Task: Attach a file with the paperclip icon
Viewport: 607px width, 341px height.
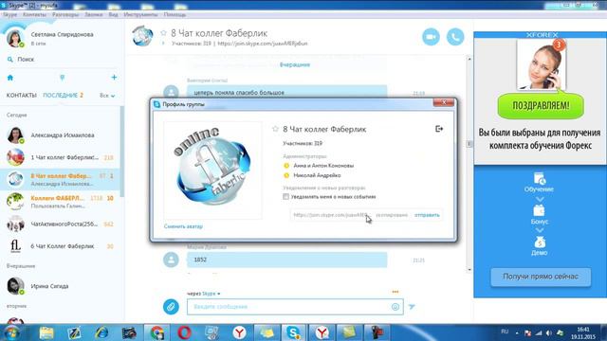Action: click(x=171, y=307)
